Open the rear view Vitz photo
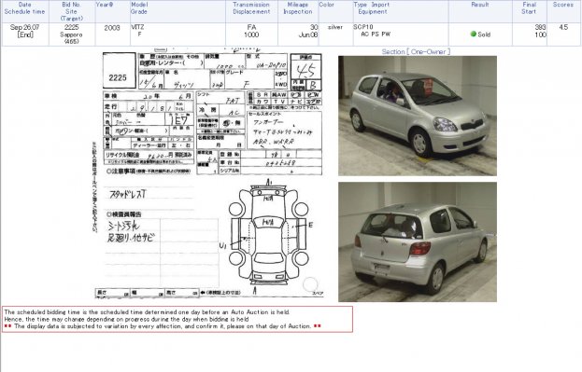 point(418,241)
